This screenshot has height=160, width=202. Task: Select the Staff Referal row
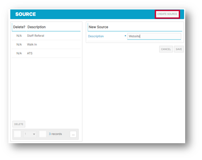[x=46, y=36]
